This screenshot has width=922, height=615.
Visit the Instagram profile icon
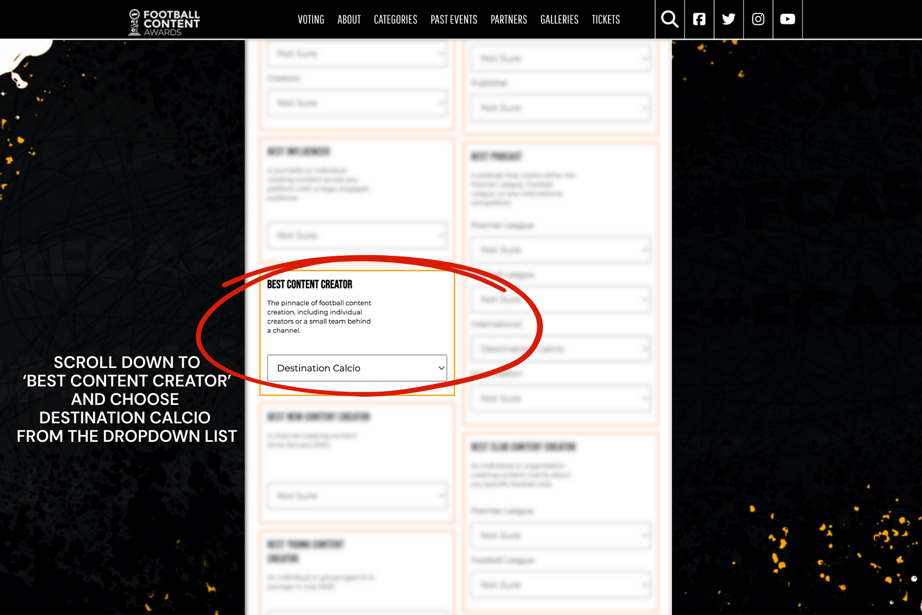(x=758, y=19)
